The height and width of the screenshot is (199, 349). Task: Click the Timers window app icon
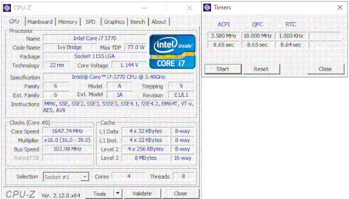coord(207,8)
